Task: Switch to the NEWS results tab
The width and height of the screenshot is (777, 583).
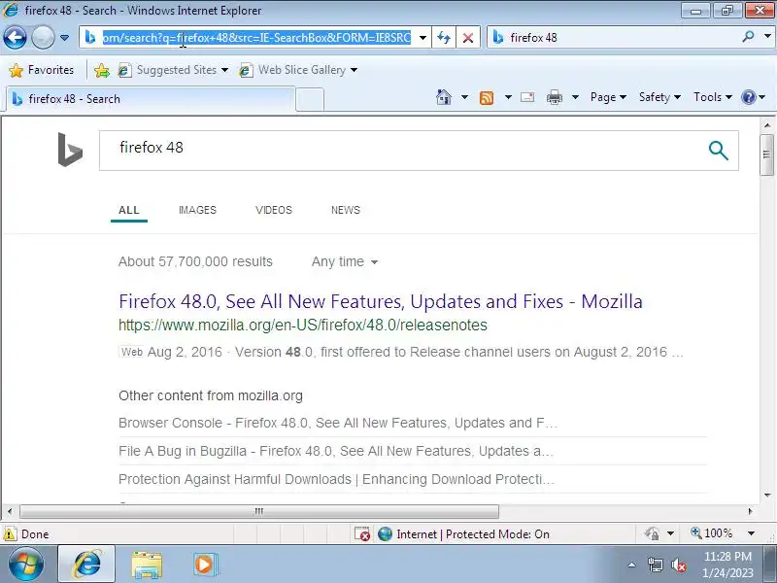Action: pos(346,210)
